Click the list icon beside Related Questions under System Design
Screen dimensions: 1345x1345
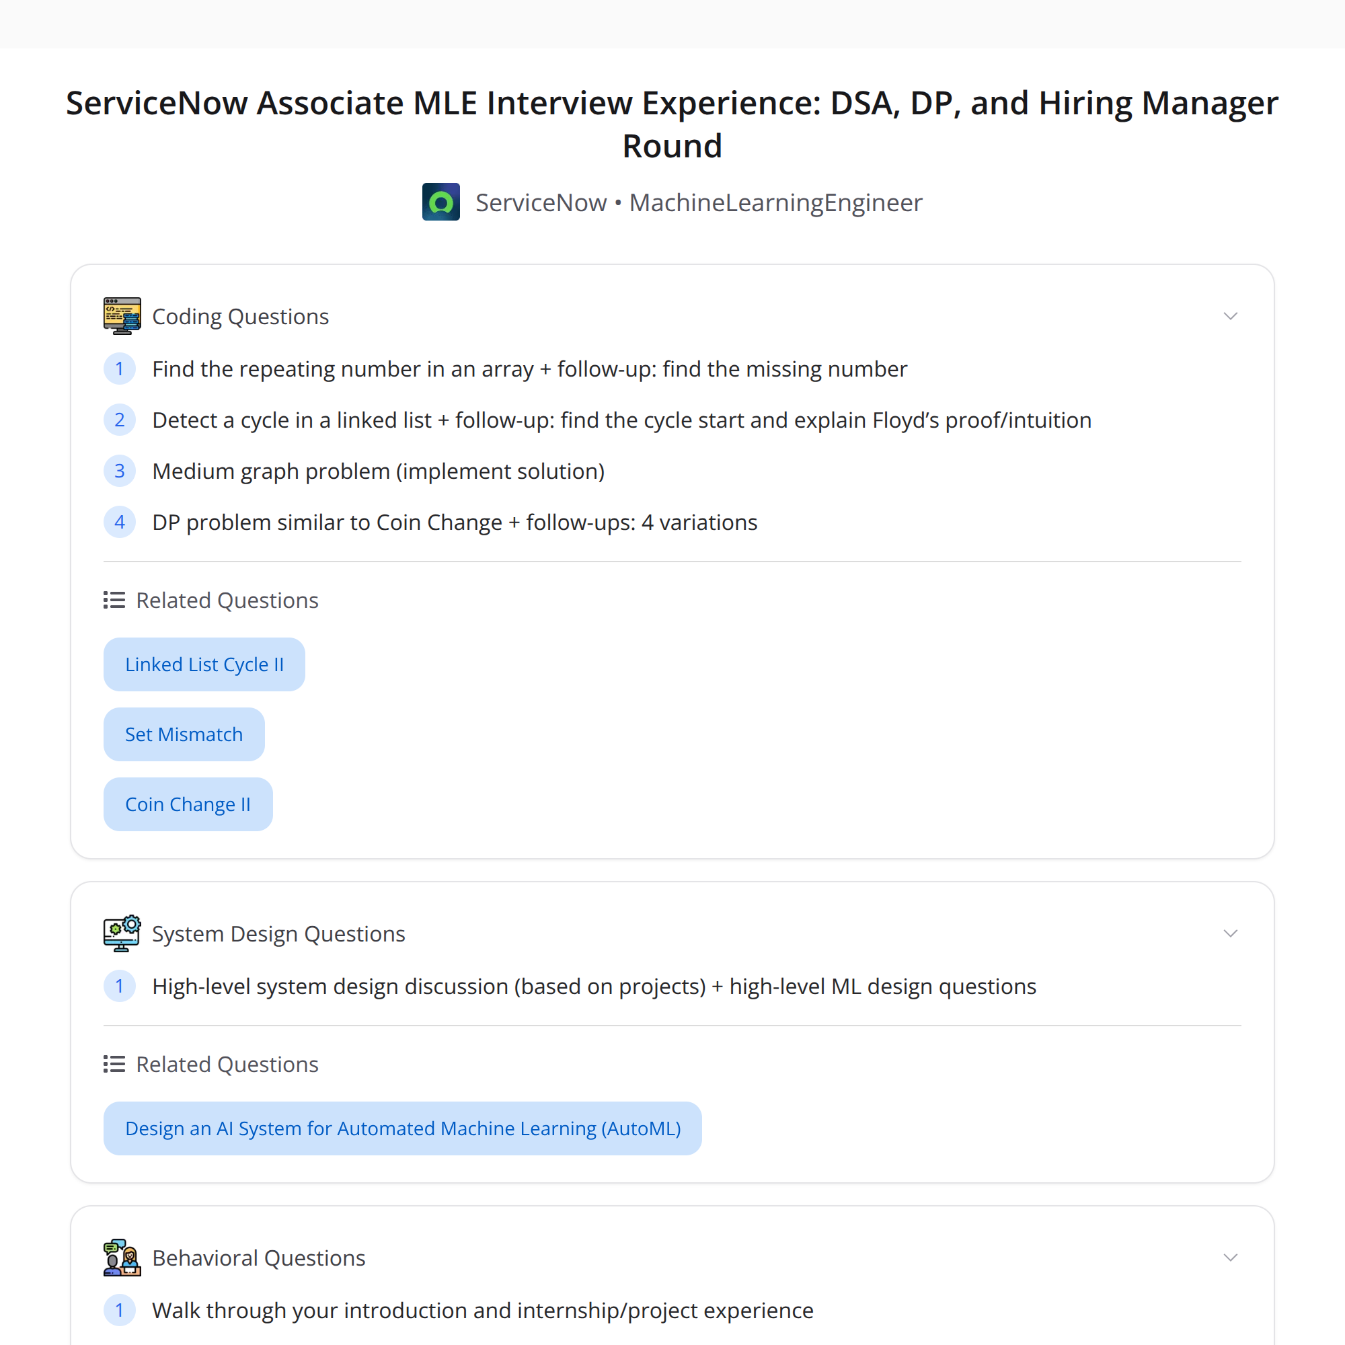pos(114,1064)
